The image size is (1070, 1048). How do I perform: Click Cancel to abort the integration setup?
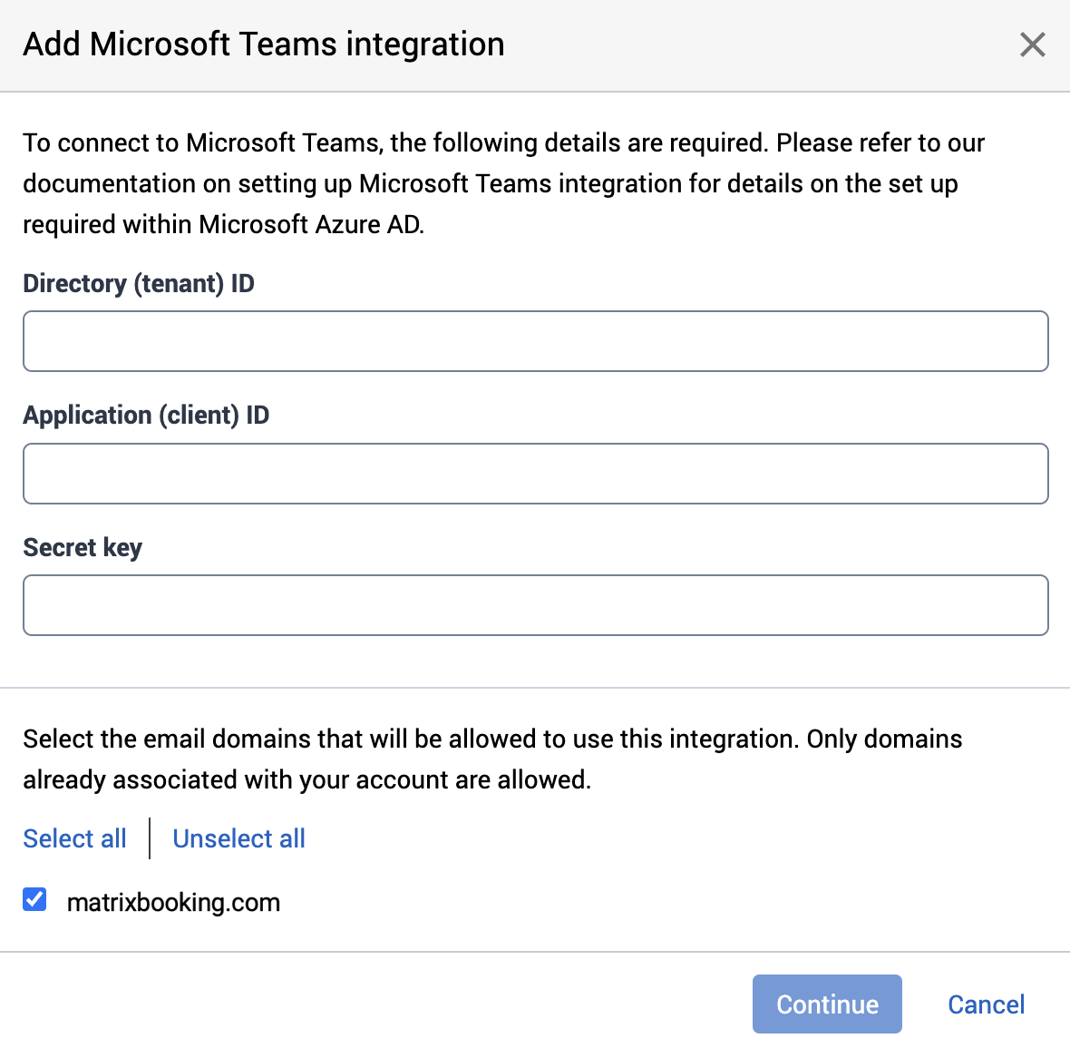coord(986,1004)
